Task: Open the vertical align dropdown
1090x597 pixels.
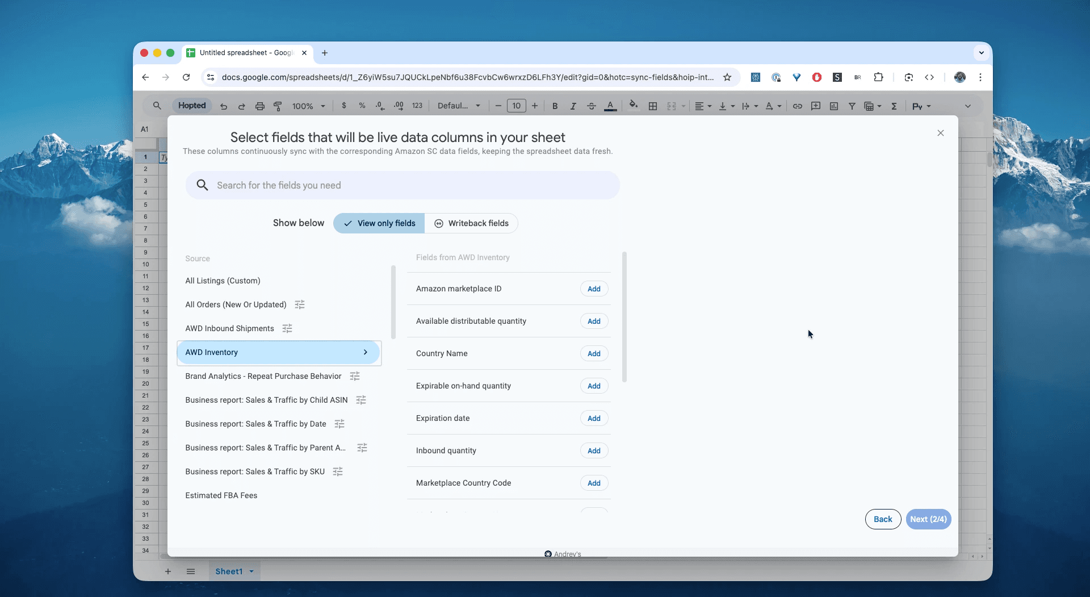Action: (726, 106)
